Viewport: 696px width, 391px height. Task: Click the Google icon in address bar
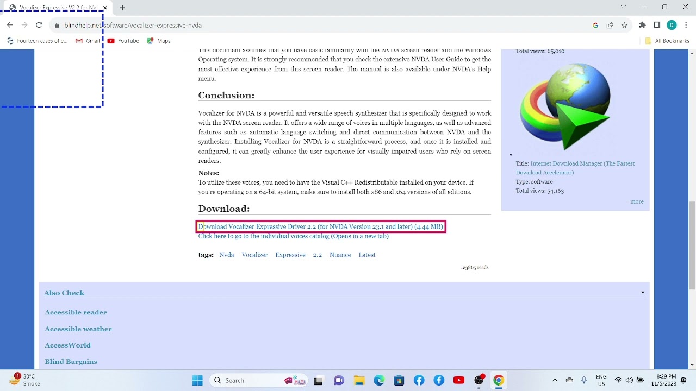pos(595,26)
